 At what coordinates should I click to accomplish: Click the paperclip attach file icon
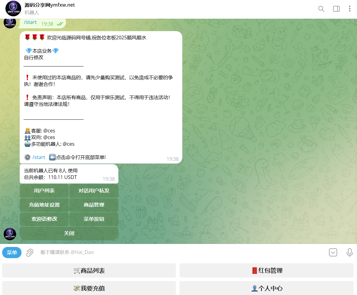30,252
